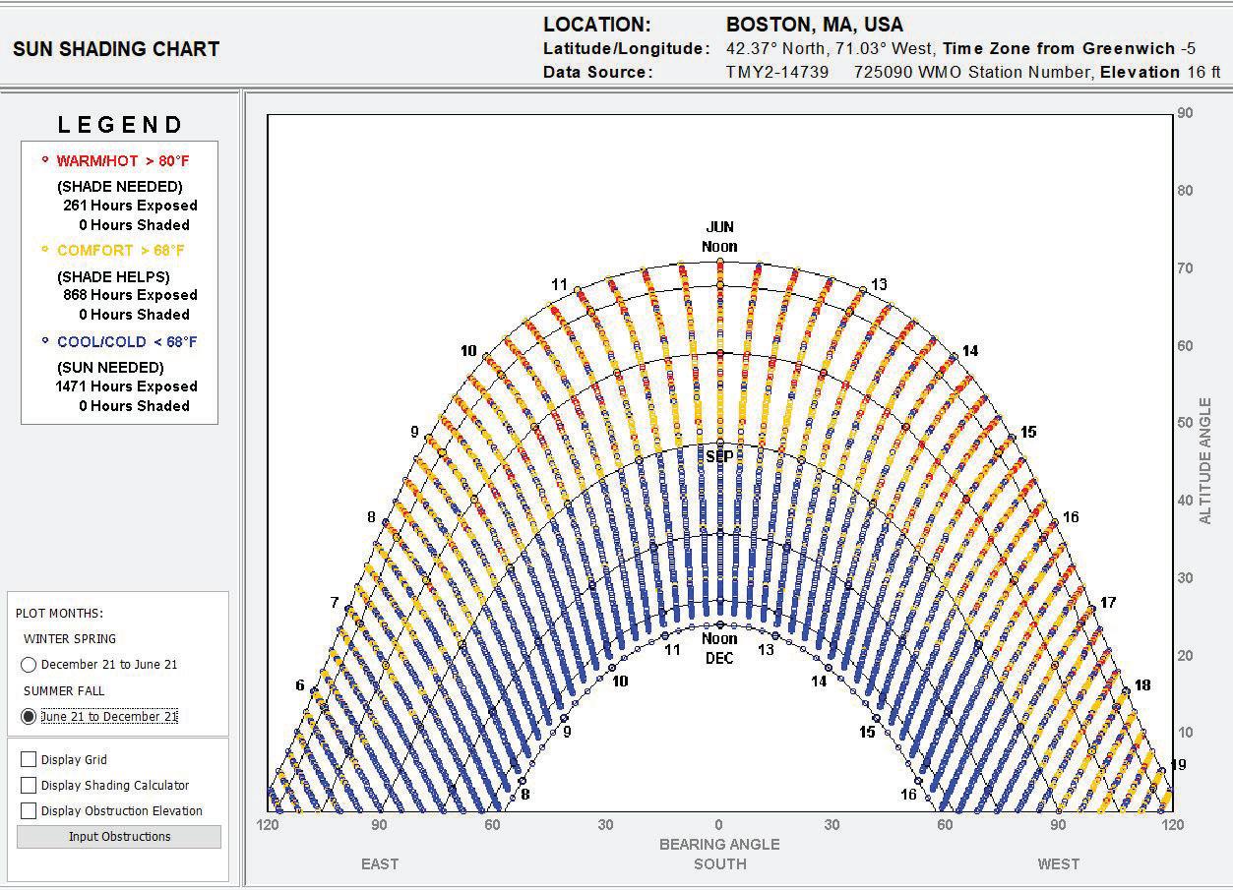The width and height of the screenshot is (1233, 890).
Task: Click the WINTER SPRING heading
Action: click(x=70, y=639)
